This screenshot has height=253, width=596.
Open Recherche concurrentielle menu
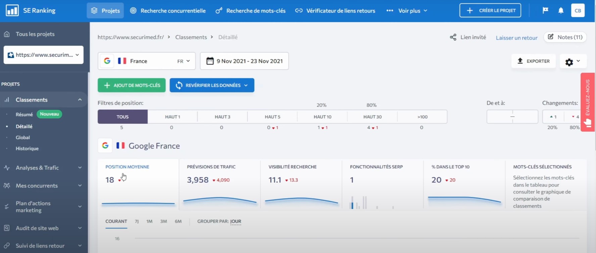tap(168, 11)
